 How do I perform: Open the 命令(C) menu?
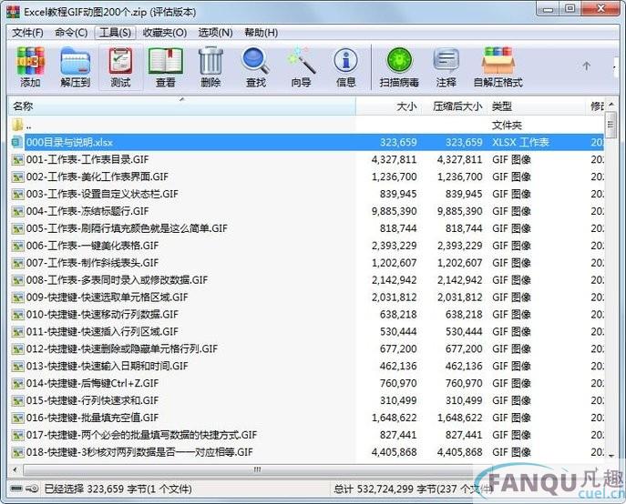tap(71, 33)
